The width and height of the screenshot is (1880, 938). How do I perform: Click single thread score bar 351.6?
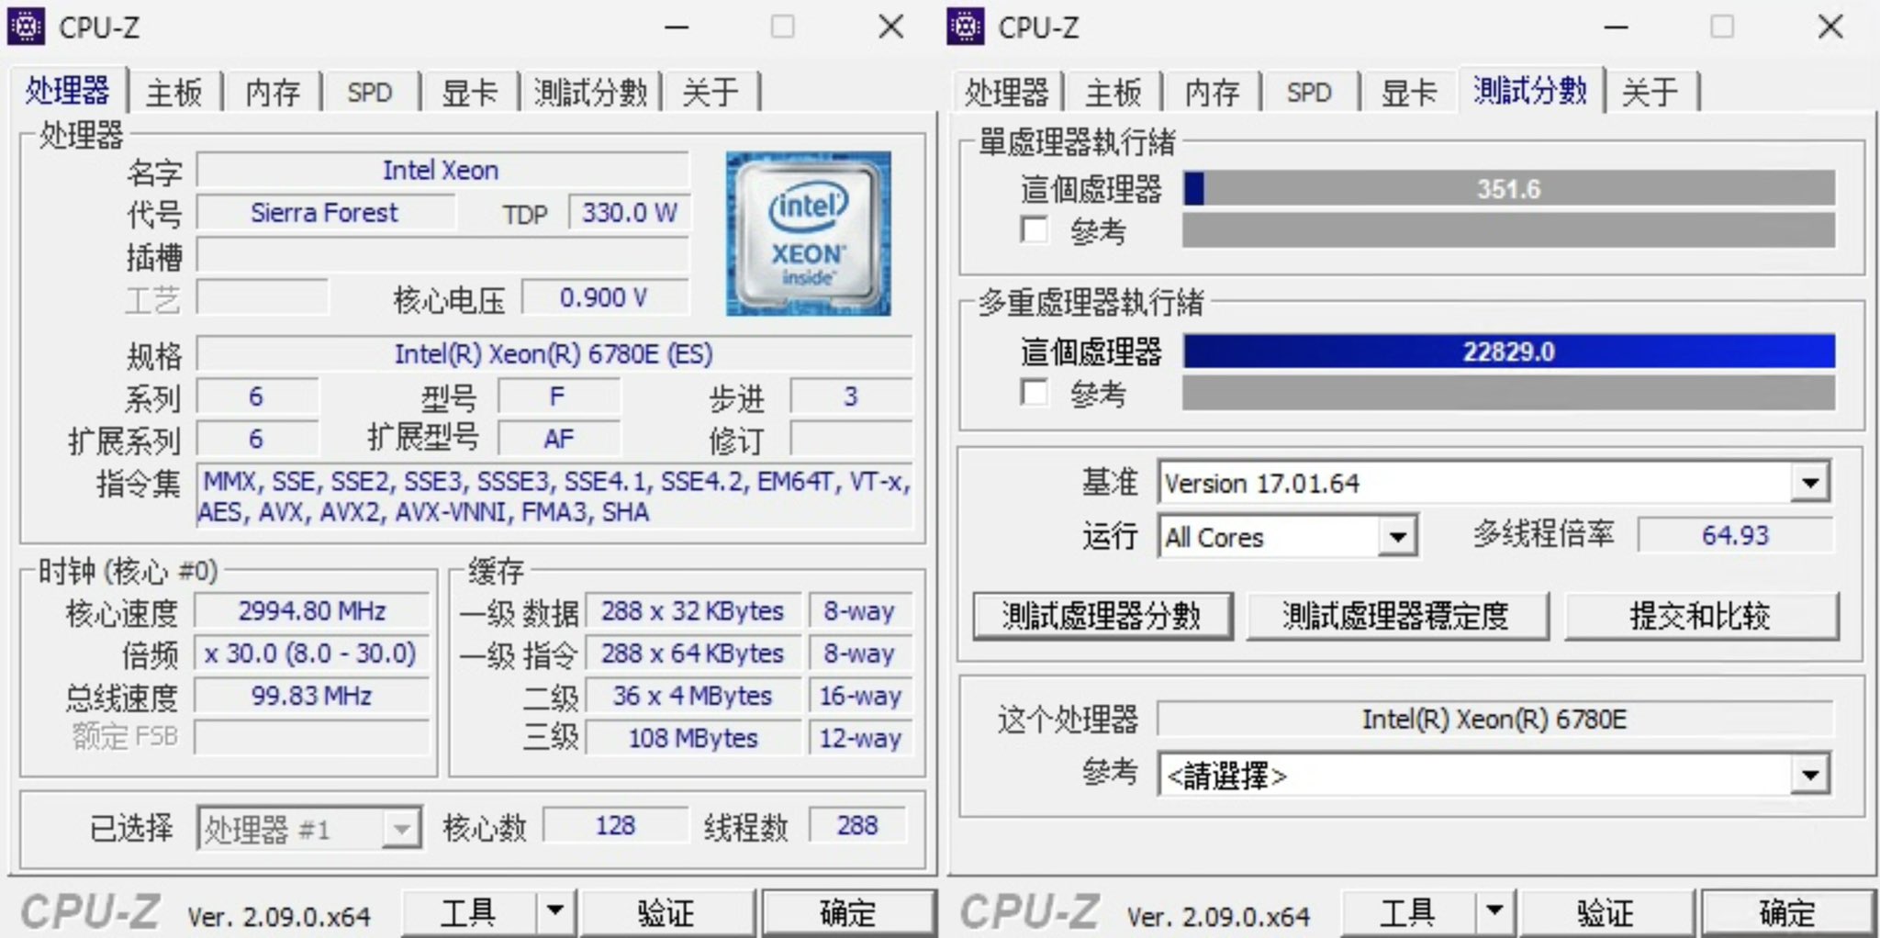click(x=1509, y=188)
